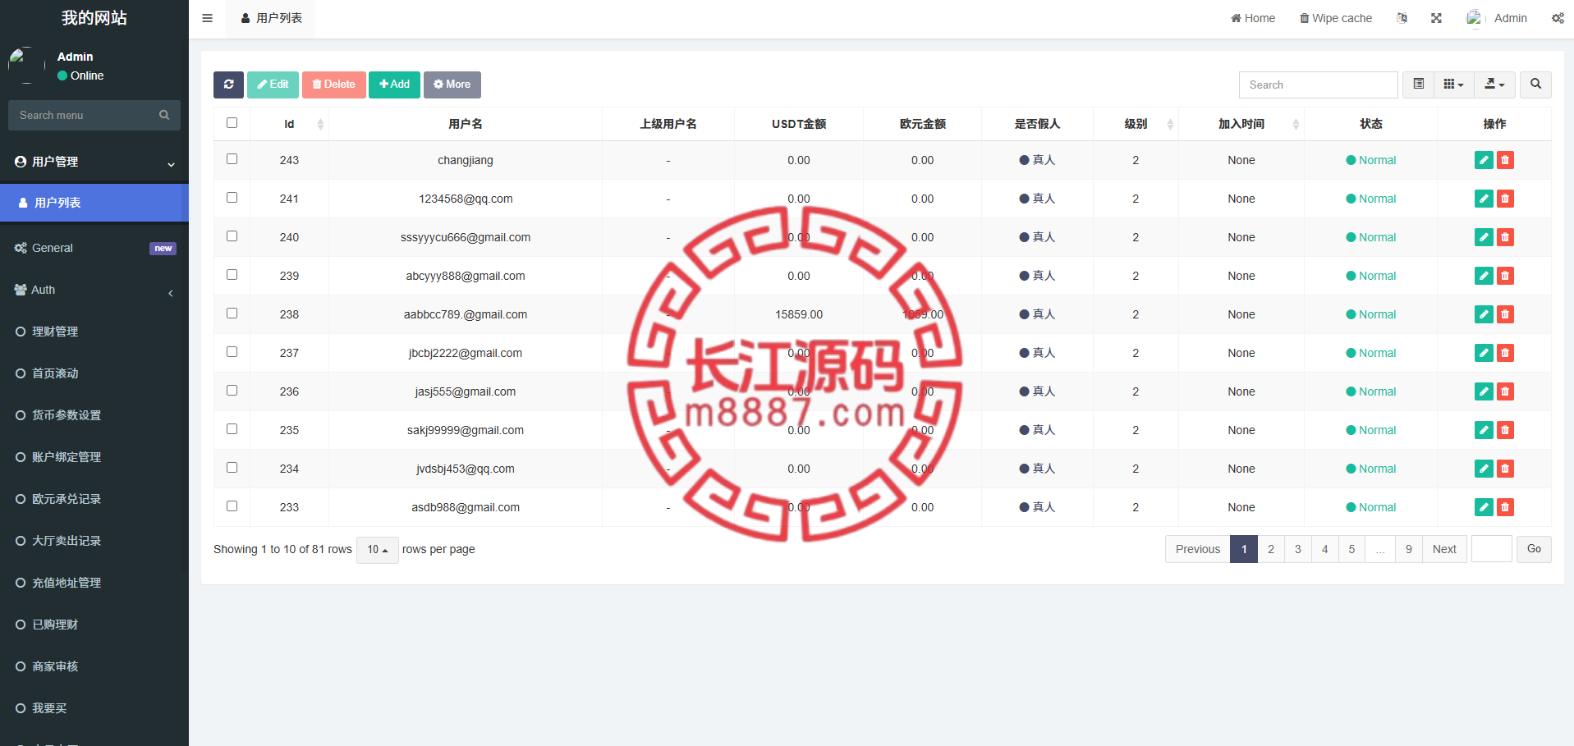This screenshot has width=1574, height=746.
Task: Tick the checkbox for row 237
Action: click(x=232, y=352)
